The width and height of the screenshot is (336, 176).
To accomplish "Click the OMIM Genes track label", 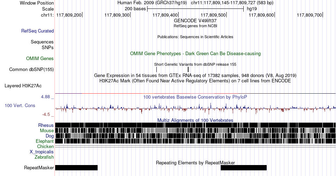I will (40, 58).
